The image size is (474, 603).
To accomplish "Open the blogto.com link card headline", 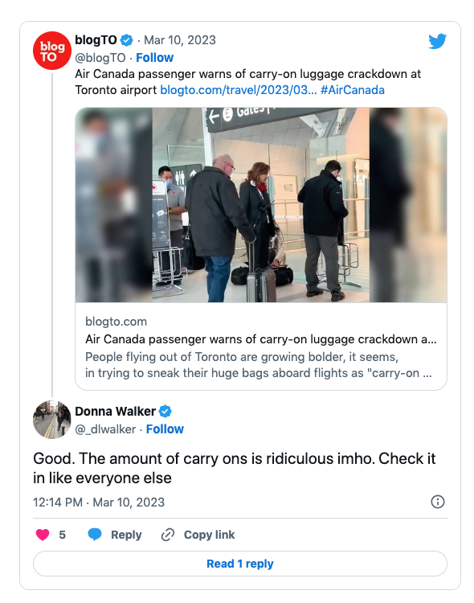I will [x=260, y=339].
